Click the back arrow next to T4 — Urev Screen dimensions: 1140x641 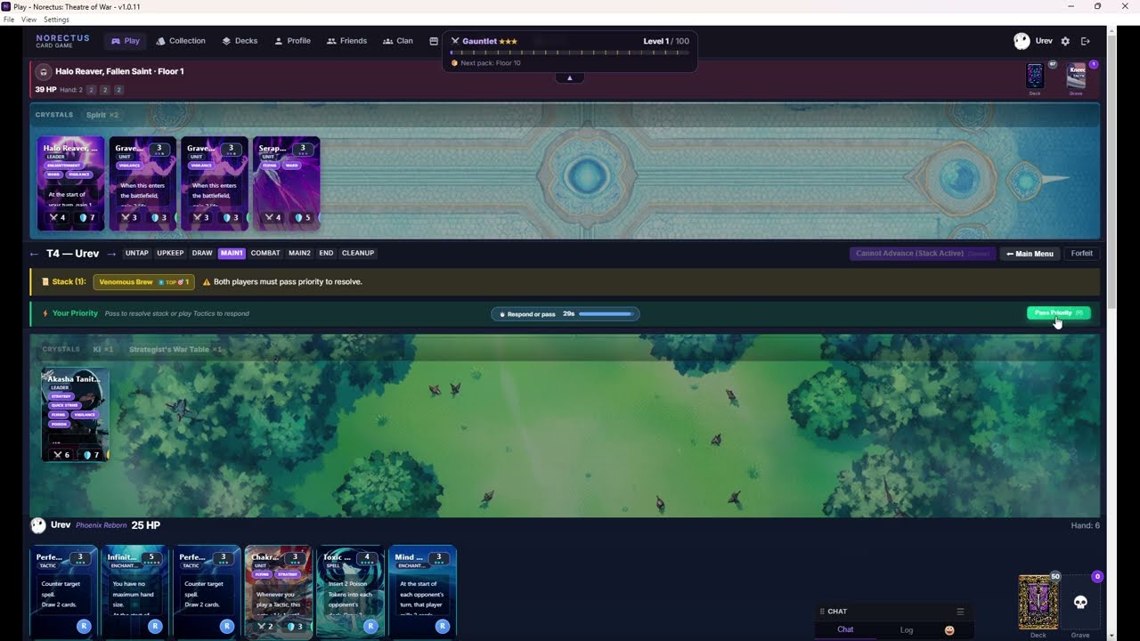click(35, 254)
